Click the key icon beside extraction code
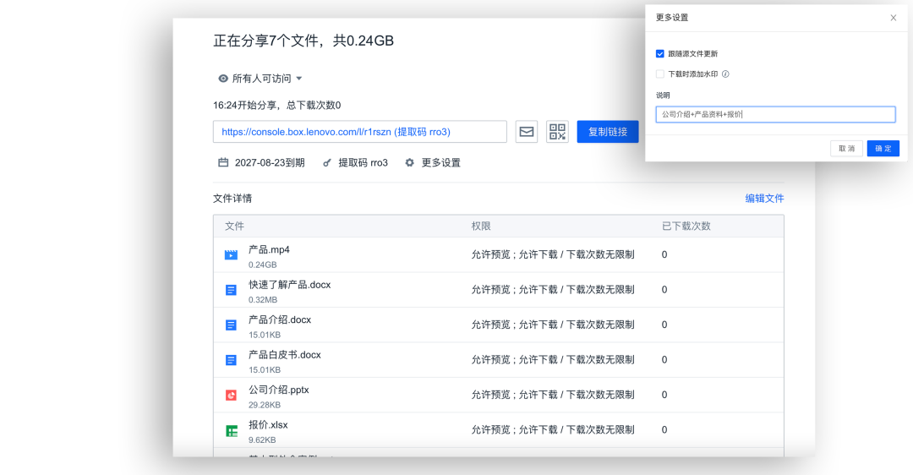This screenshot has width=913, height=475. (327, 163)
